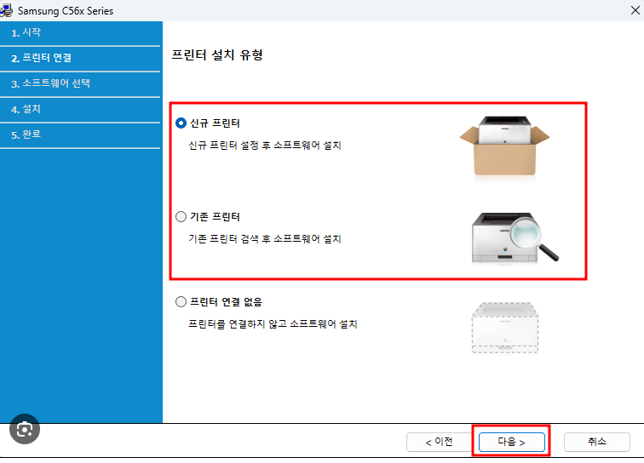Select the 기존 프린터 radio button
The width and height of the screenshot is (644, 463).
click(x=181, y=217)
